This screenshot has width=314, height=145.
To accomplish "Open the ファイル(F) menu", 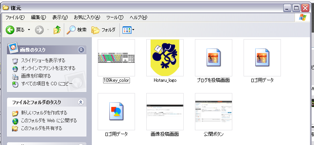I will (15, 17).
